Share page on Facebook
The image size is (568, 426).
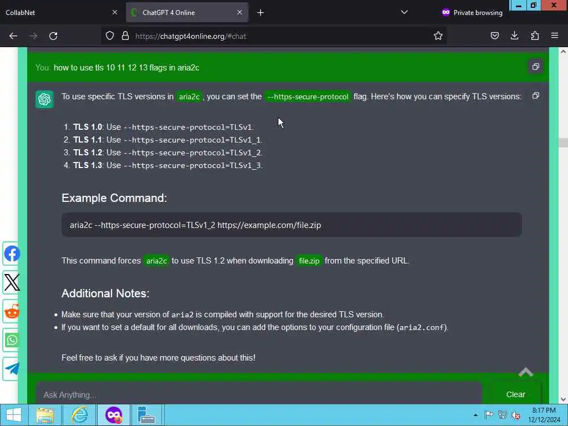12,254
